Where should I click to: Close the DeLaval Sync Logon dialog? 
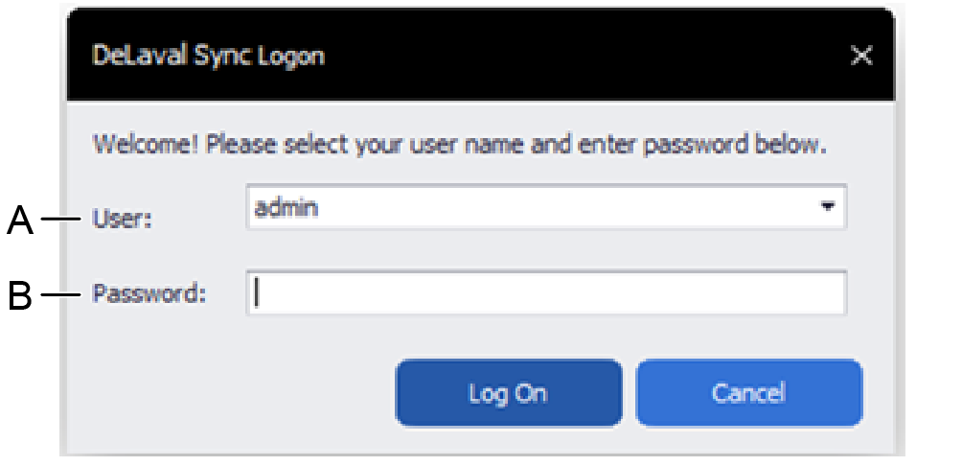pyautogui.click(x=861, y=56)
